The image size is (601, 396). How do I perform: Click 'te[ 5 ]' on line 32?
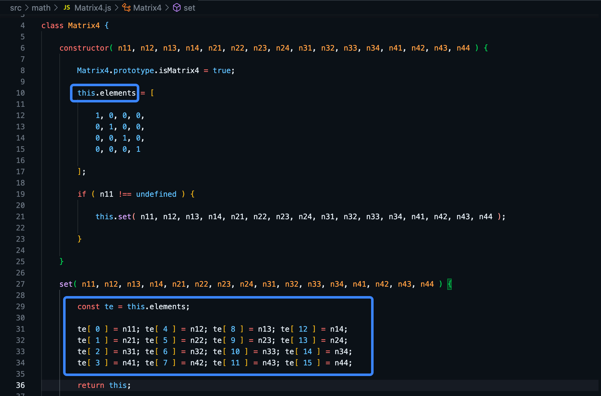point(161,340)
